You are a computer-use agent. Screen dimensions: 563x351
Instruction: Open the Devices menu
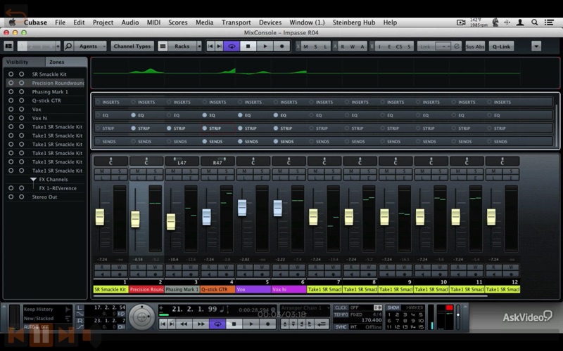tap(270, 22)
